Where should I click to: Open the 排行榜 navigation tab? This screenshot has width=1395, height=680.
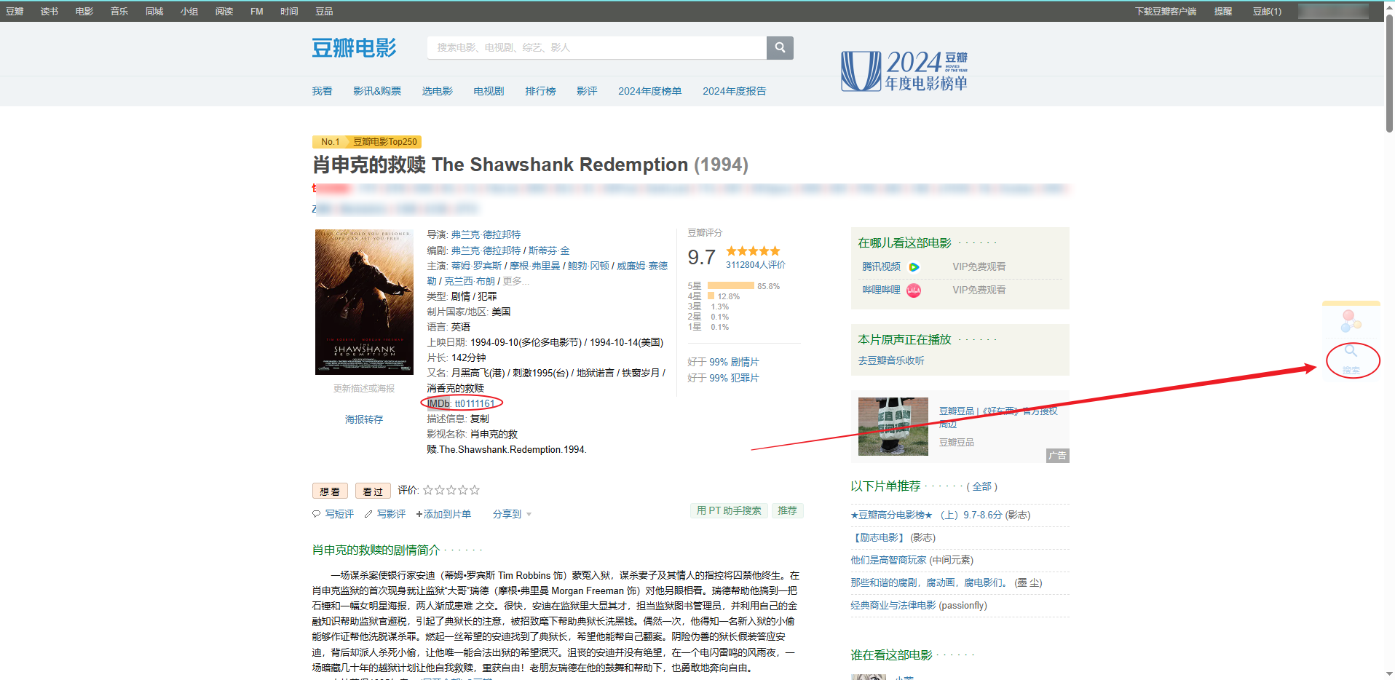point(540,91)
